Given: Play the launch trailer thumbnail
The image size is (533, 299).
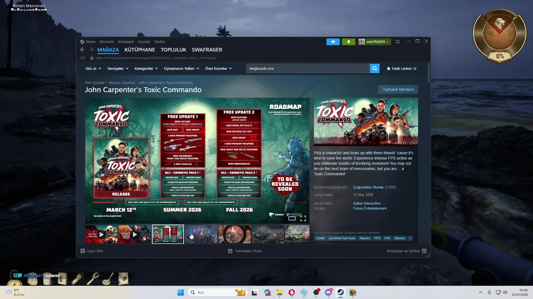Looking at the screenshot, I should tap(101, 234).
